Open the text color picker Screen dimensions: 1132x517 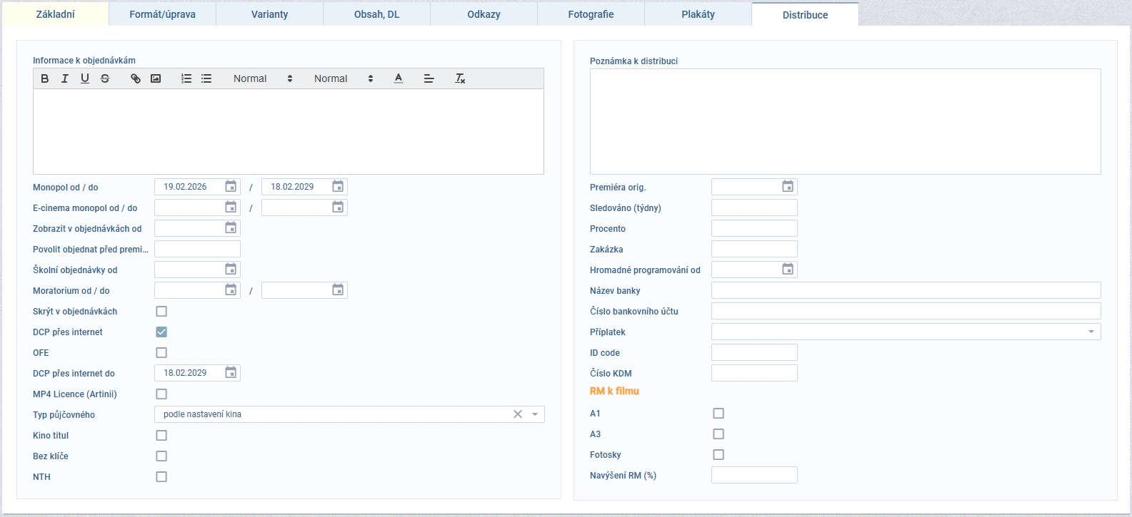(x=399, y=78)
